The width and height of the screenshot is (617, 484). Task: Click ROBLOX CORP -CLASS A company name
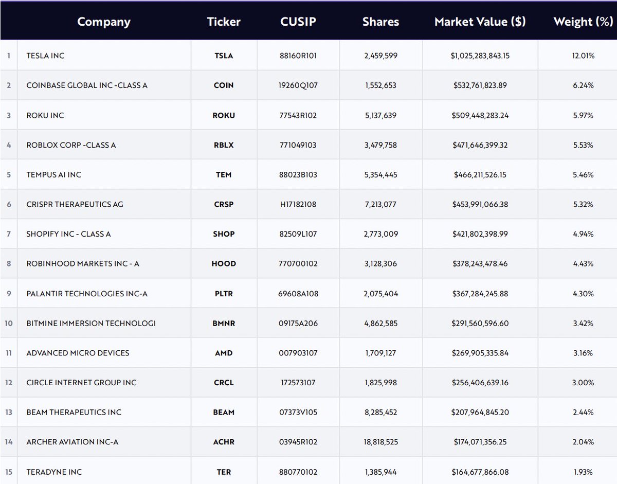[71, 145]
